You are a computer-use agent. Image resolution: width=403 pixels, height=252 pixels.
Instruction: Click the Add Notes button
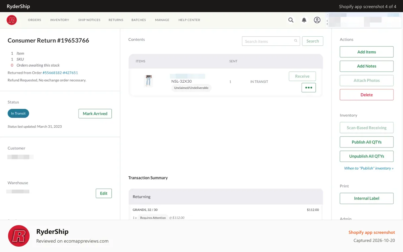click(367, 66)
